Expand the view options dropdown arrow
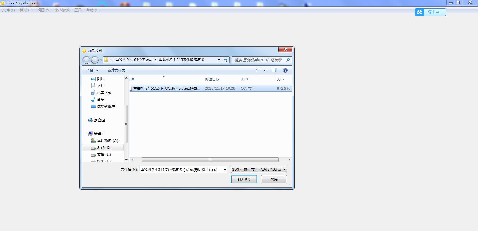This screenshot has width=478, height=231. [264, 70]
